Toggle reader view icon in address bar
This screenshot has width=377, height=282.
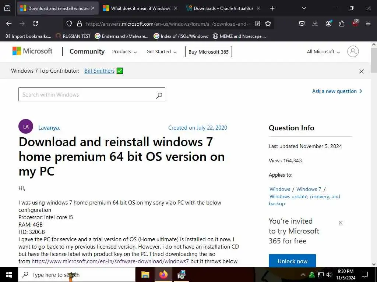(x=258, y=23)
